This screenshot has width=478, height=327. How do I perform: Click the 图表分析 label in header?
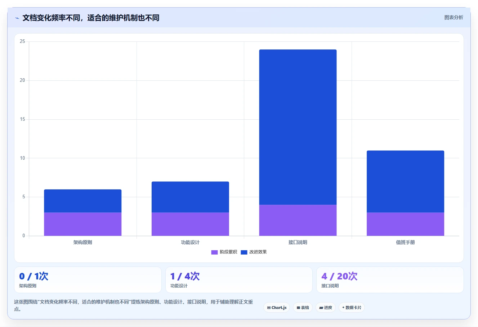click(x=454, y=17)
